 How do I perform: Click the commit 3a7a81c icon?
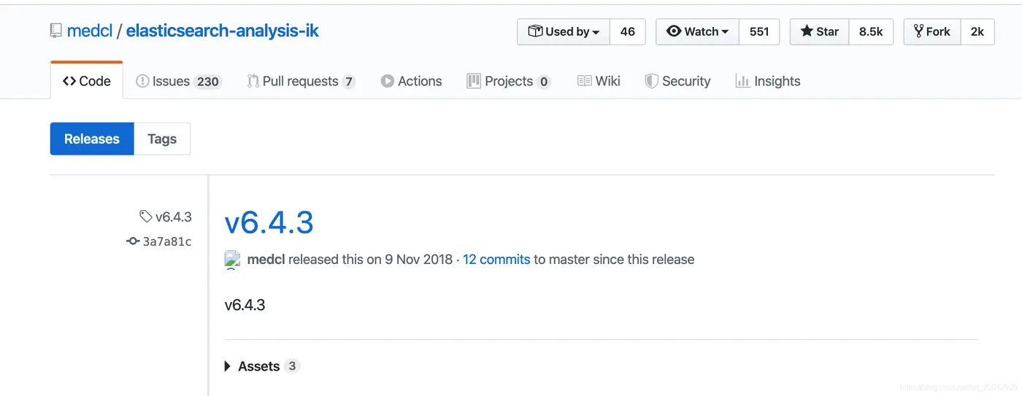[x=132, y=241]
